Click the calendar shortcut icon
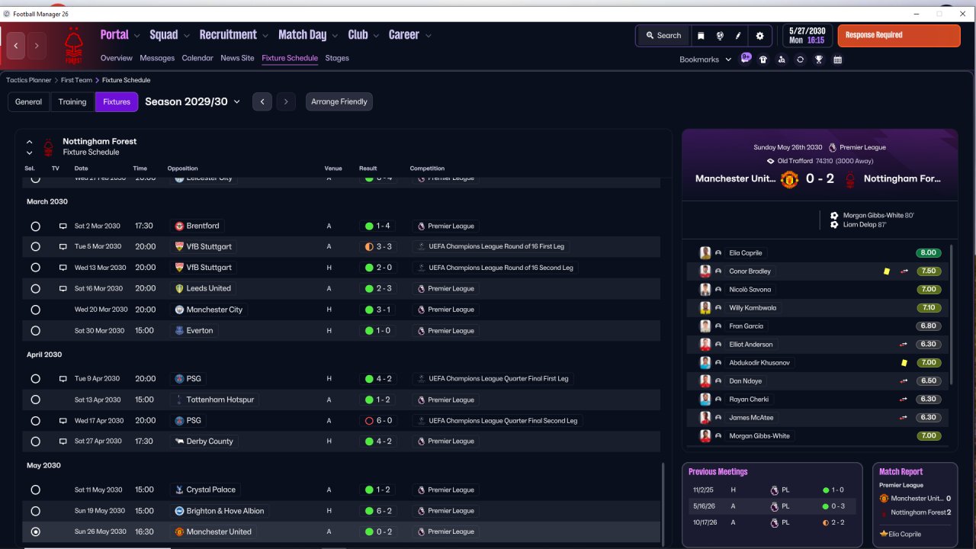Image resolution: width=976 pixels, height=549 pixels. (837, 59)
